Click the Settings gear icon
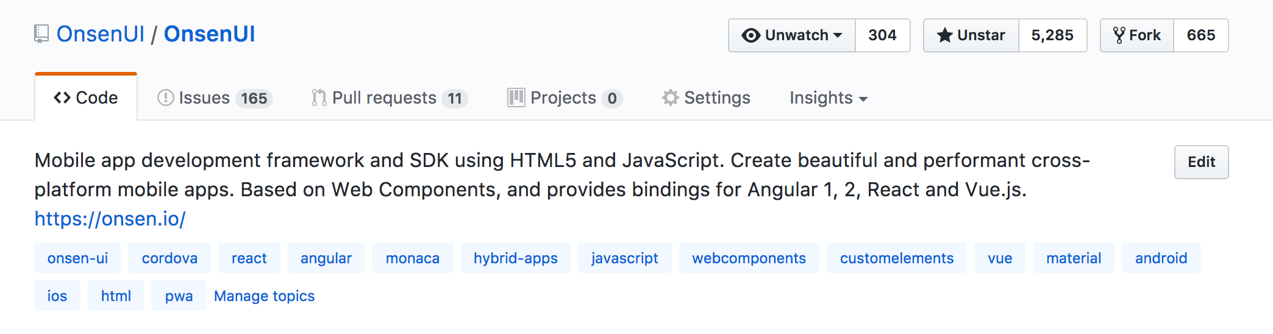The image size is (1273, 334). (671, 98)
